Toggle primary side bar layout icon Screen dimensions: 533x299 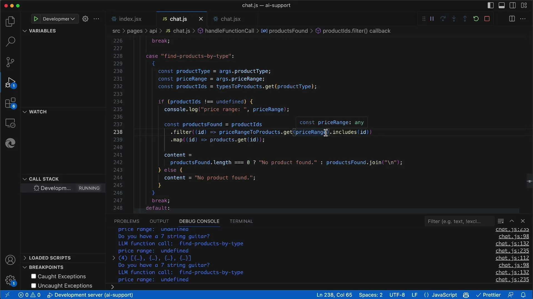tap(491, 5)
